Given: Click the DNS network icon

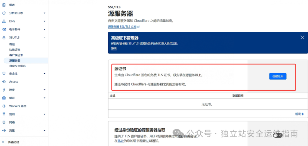Looking at the screenshot, I should point(4,21).
